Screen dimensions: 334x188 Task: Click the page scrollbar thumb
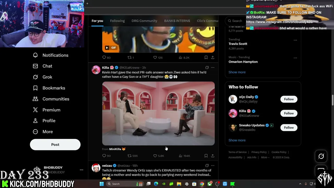[x=333, y=101]
